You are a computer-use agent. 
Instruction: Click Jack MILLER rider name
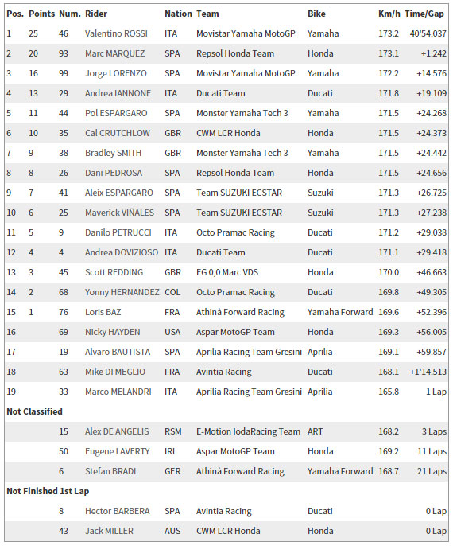109,531
